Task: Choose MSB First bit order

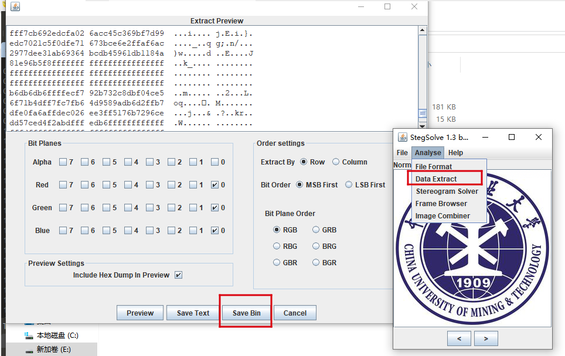Action: click(299, 184)
